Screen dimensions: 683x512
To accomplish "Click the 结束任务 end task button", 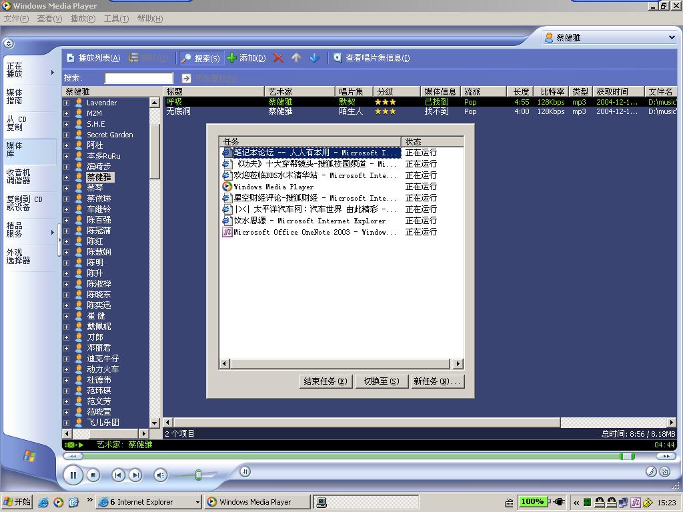I will (325, 381).
